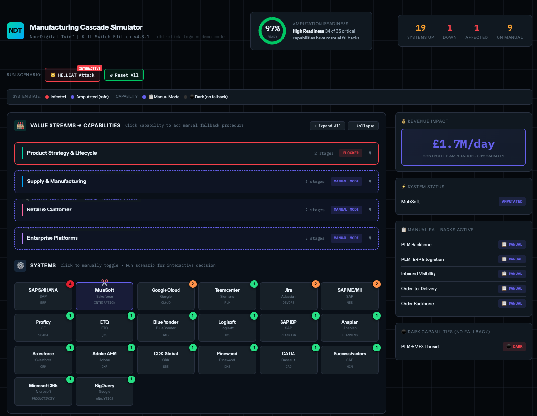Screen dimensions: 537x416
Task: Select the Manual Mode capability legend
Action: pyautogui.click(x=162, y=97)
